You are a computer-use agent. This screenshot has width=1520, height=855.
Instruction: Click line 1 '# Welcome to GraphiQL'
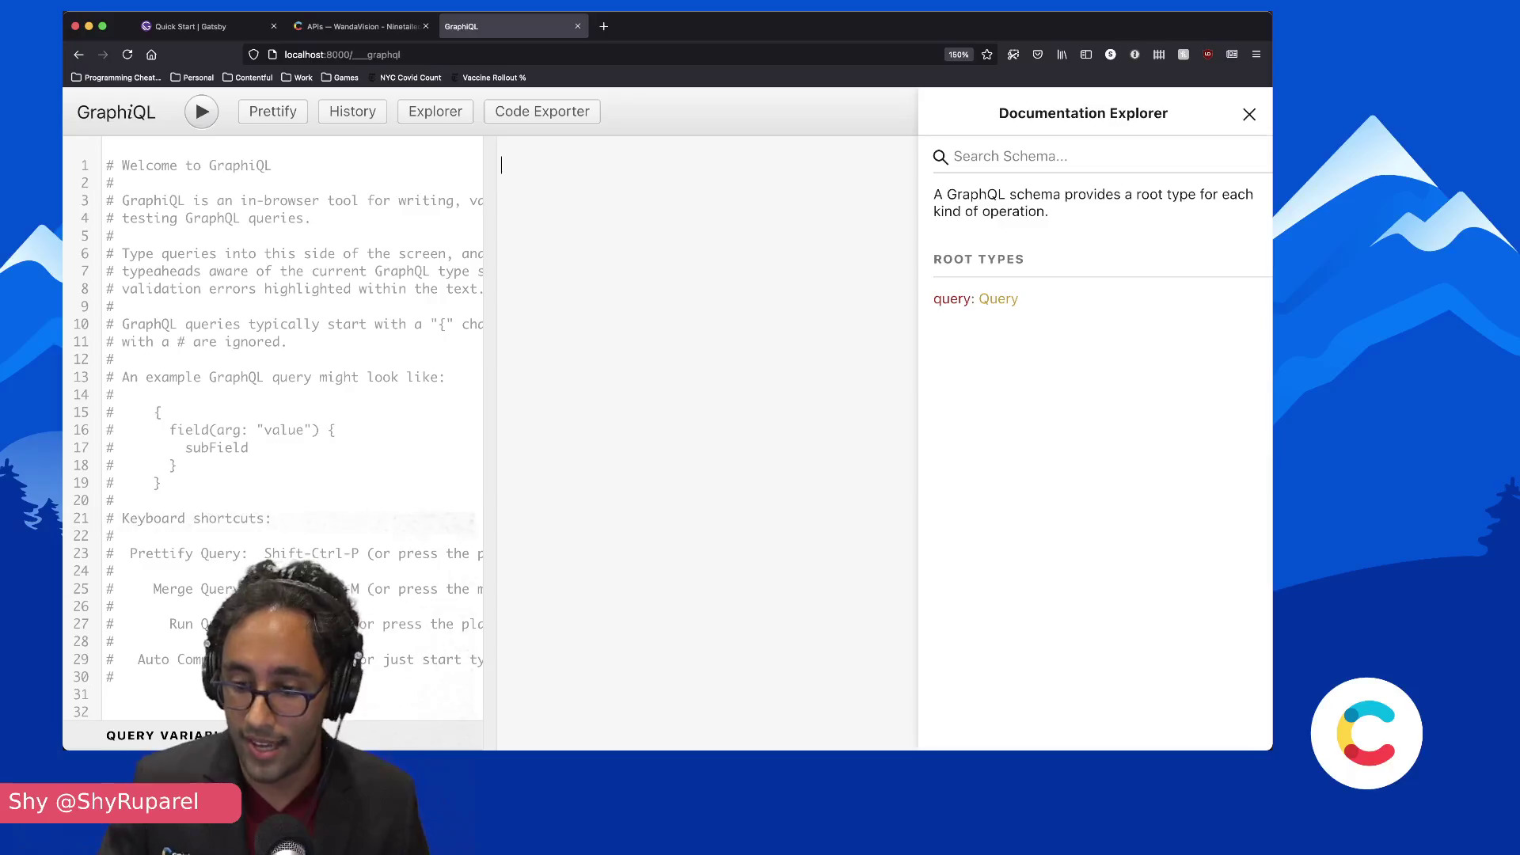pyautogui.click(x=188, y=165)
